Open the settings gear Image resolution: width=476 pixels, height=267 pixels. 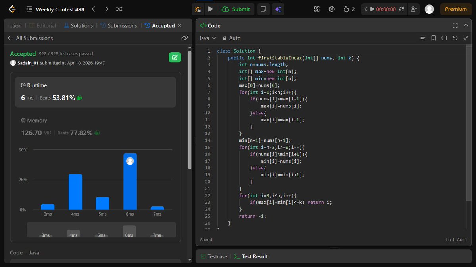(332, 9)
